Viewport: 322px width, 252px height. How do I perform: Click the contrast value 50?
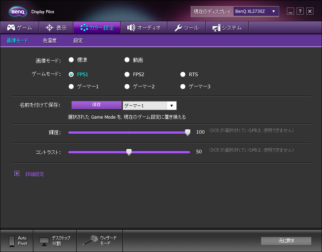[x=199, y=152]
